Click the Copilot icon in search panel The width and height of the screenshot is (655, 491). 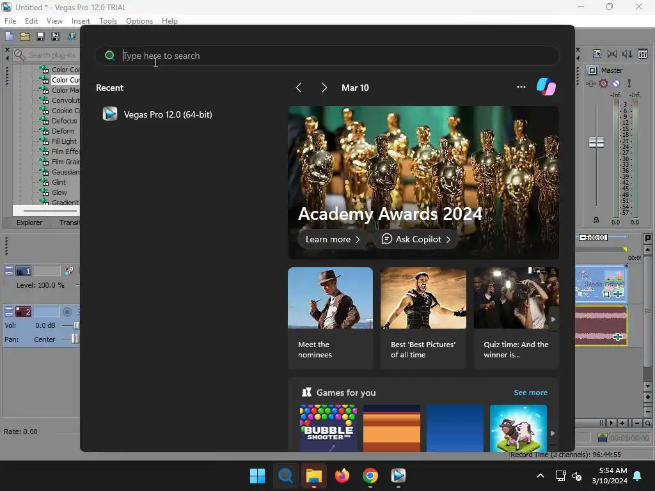coord(546,87)
